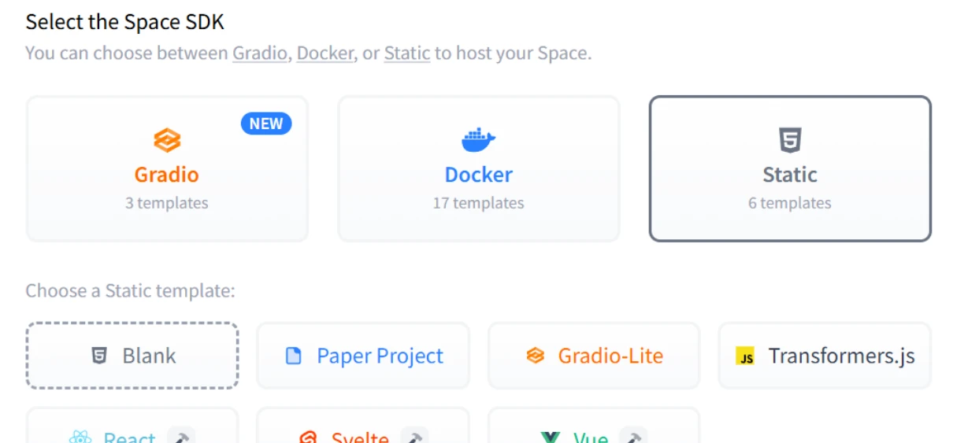Click the Docker whale icon
The width and height of the screenshot is (953, 443).
(x=478, y=141)
